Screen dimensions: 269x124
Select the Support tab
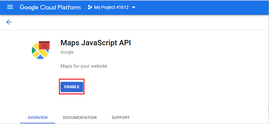[x=121, y=118]
